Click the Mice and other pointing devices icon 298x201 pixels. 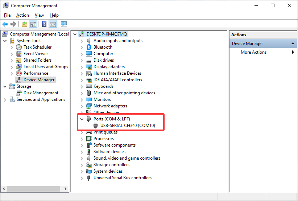[x=89, y=93]
